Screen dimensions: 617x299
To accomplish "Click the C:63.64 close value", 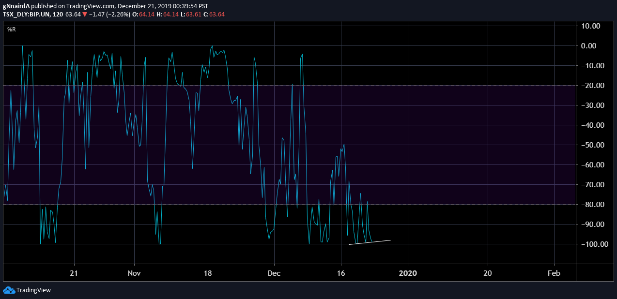I will [x=214, y=15].
